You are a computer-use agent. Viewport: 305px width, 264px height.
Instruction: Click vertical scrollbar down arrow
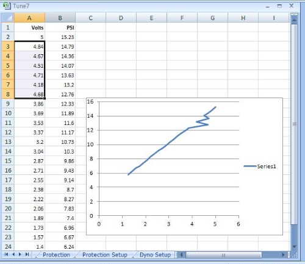pos(294,246)
